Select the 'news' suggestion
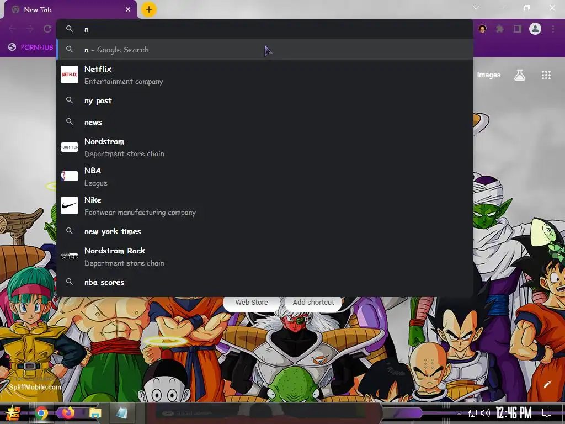Screen dimensions: 565x424 265,122
